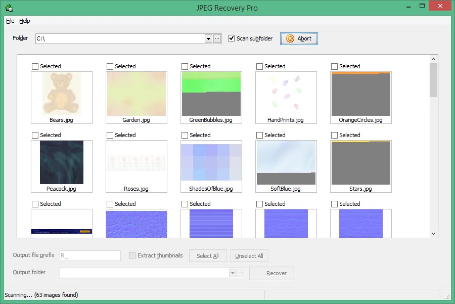Click the OrangeCircles.jpg thumbnail
The height and width of the screenshot is (304, 455).
[361, 94]
